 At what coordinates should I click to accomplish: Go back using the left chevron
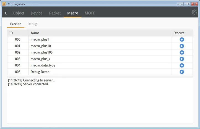pyautogui.click(x=6, y=13)
